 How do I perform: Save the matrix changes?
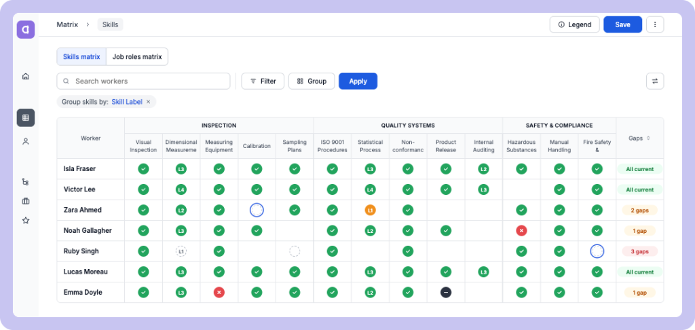coord(623,25)
